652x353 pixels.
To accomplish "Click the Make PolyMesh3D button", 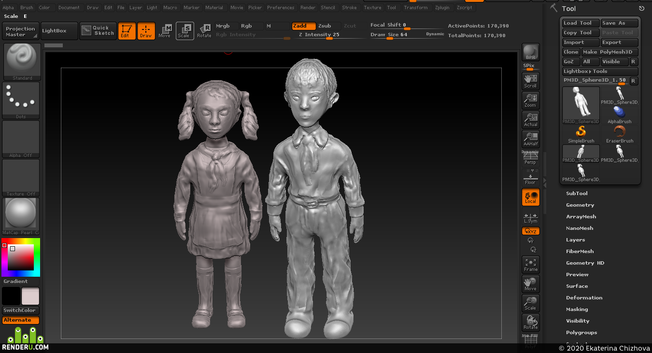I will [609, 52].
